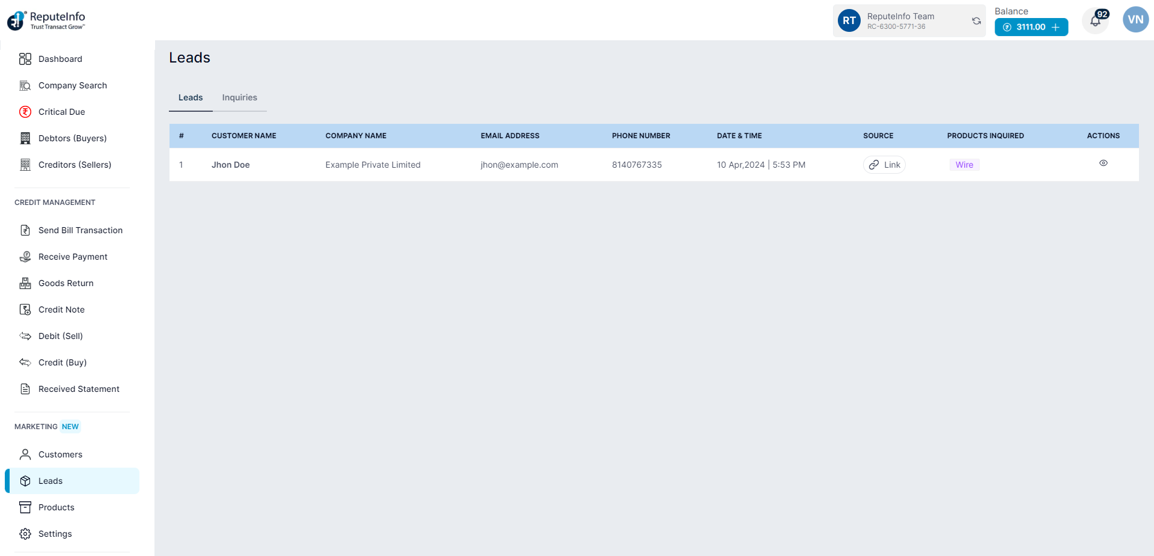Click the Wire product tag

[964, 165]
